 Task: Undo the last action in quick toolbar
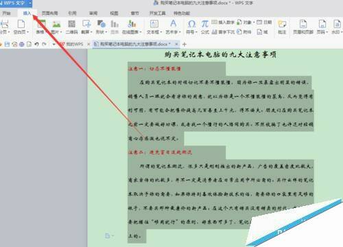click(x=36, y=44)
